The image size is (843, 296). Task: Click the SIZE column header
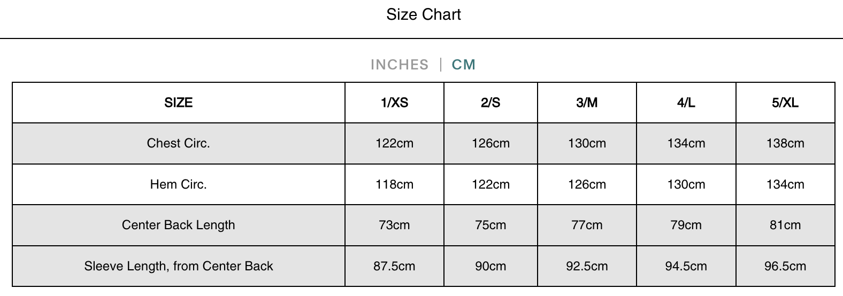click(x=178, y=103)
